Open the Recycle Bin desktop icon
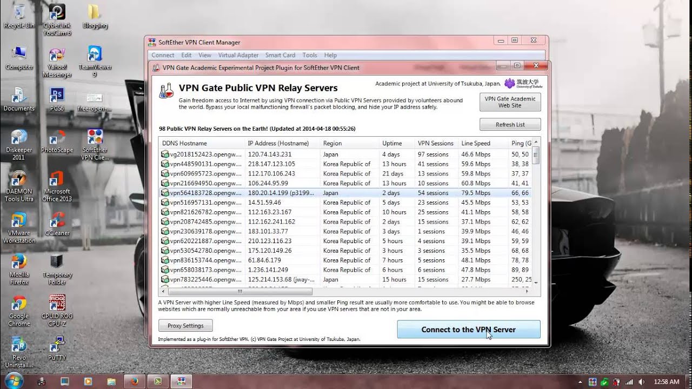Screen dimensions: 692x389 pos(19,16)
